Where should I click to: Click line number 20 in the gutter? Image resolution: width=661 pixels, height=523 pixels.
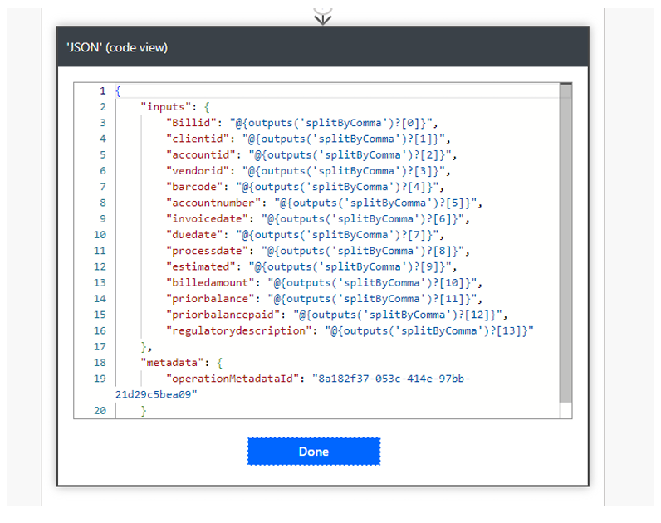100,410
